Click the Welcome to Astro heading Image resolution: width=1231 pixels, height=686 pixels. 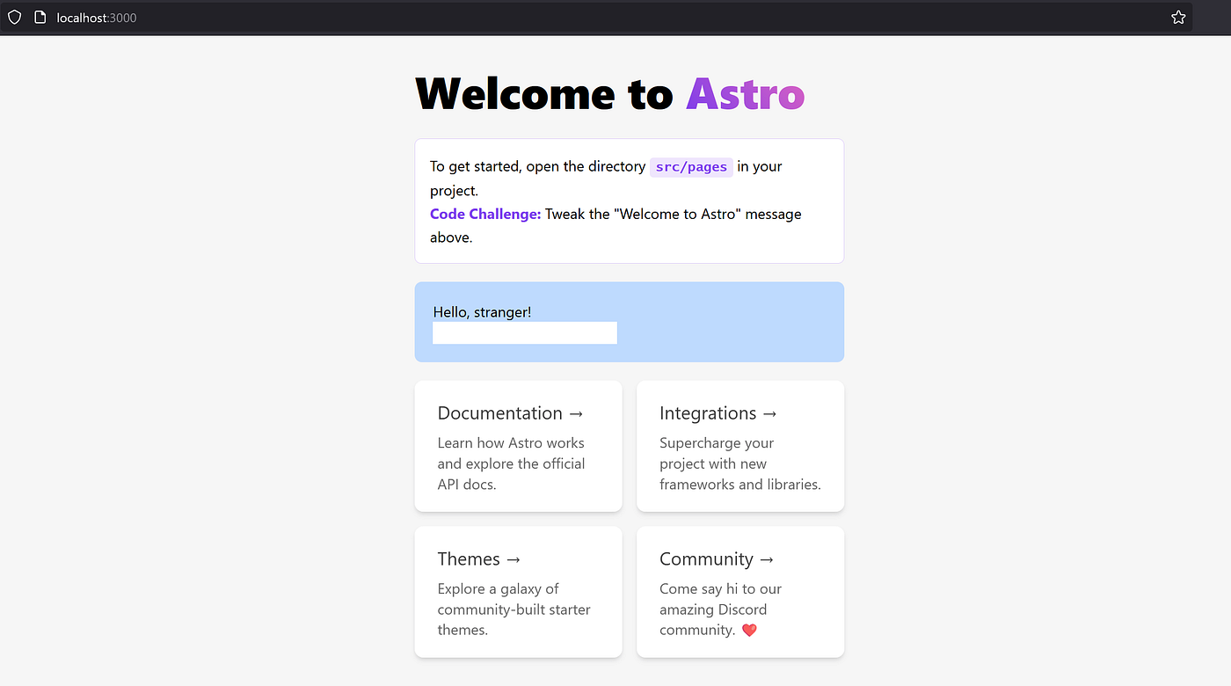609,93
